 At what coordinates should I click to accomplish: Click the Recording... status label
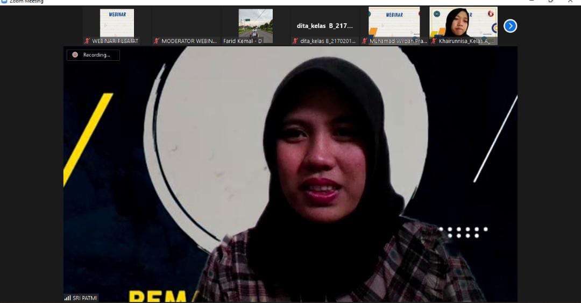(96, 55)
